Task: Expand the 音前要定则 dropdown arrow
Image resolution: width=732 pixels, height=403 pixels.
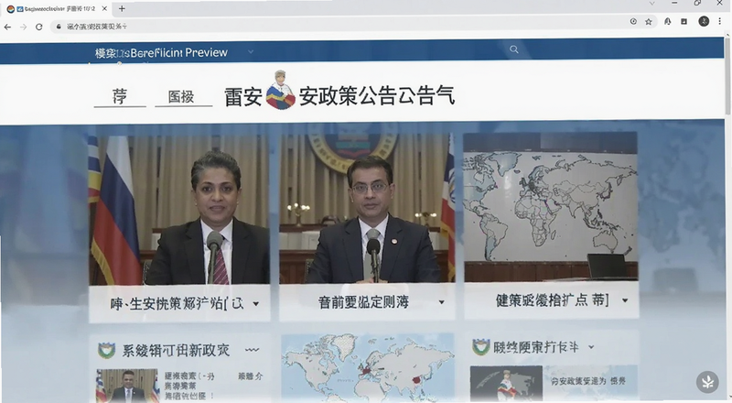Action: click(441, 302)
